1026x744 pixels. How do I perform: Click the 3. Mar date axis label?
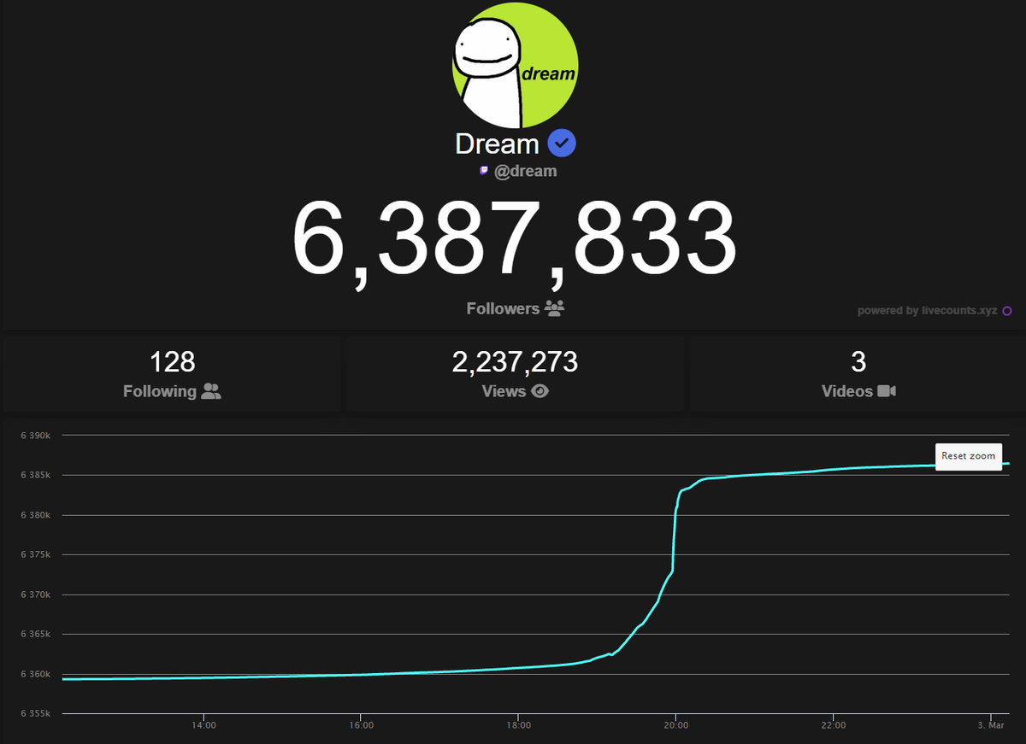(991, 726)
